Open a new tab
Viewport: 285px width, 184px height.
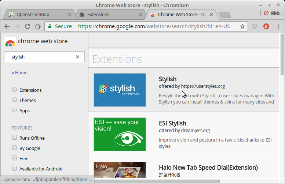(225, 15)
